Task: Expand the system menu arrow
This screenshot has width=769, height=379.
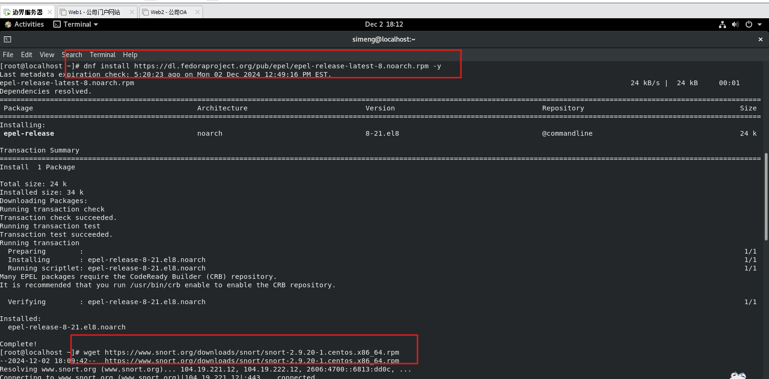Action: (x=760, y=24)
